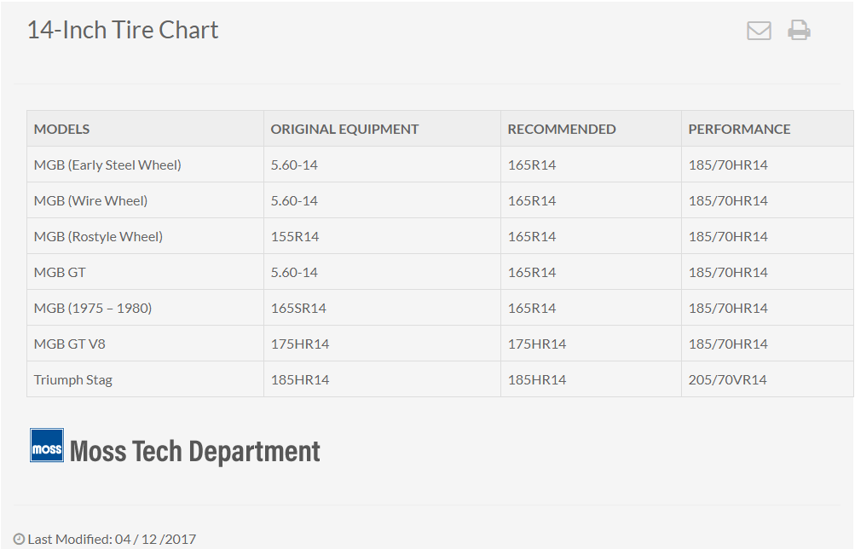Select the MGB GT V8 model cell
Screen dimensions: 855x549
coord(145,344)
